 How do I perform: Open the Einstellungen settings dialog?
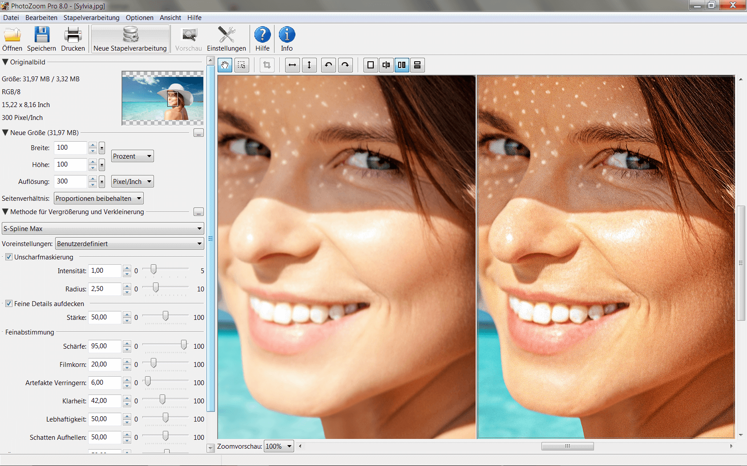[226, 38]
